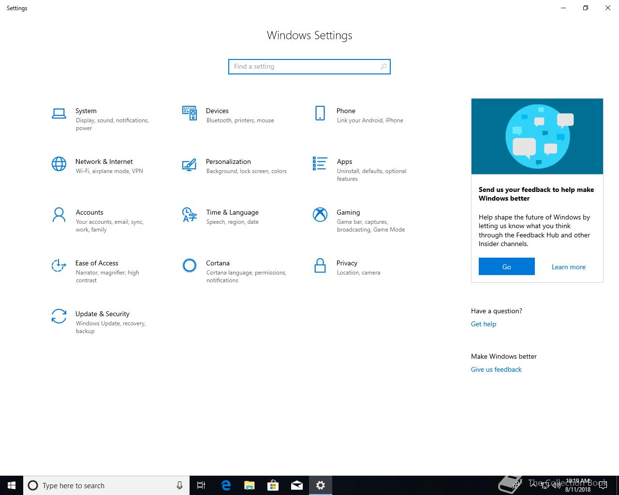
Task: Open the Windows Start menu
Action: [x=12, y=485]
